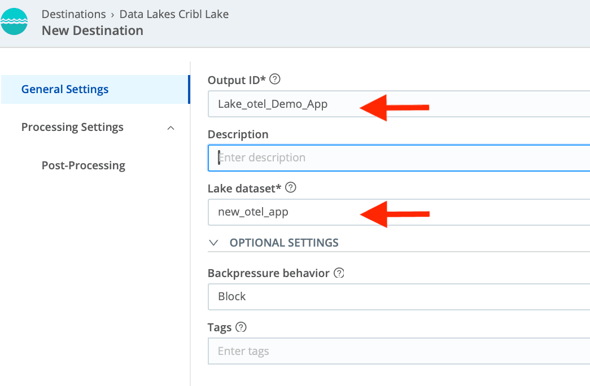Collapse the OPTIONAL SETTINGS chevron arrow
This screenshot has width=590, height=386.
coord(213,243)
